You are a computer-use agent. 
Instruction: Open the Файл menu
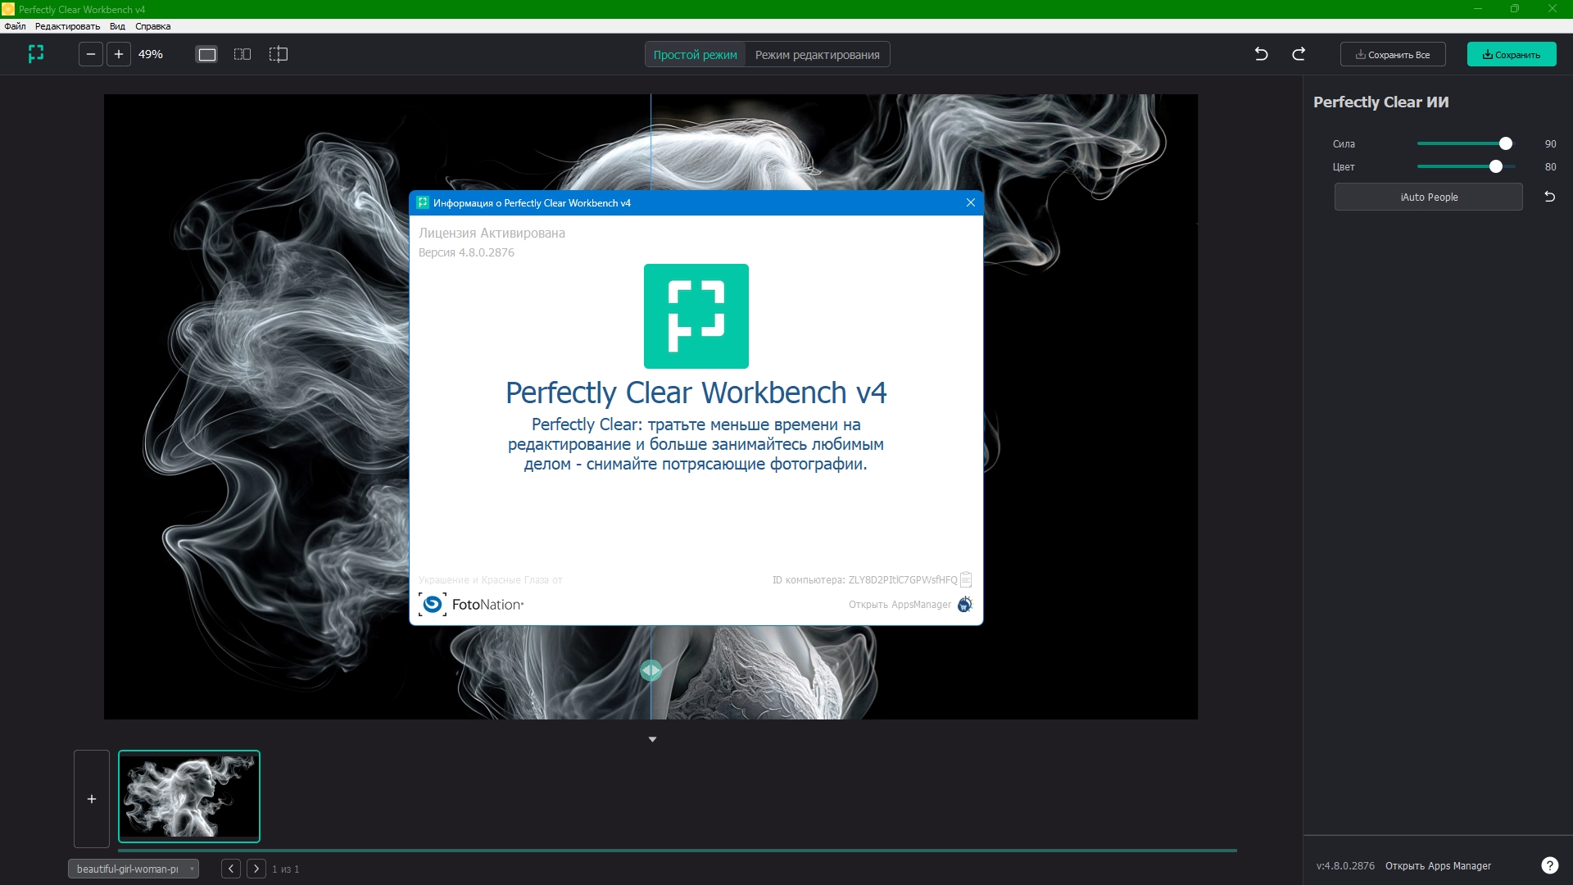[15, 26]
